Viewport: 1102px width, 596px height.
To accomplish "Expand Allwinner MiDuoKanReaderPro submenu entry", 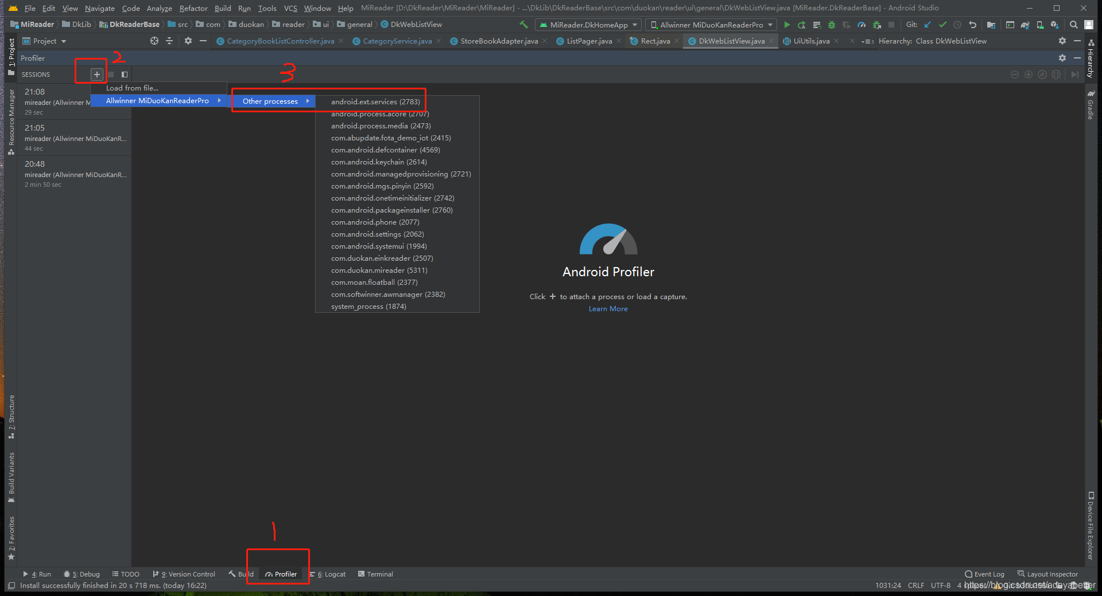I will point(158,101).
